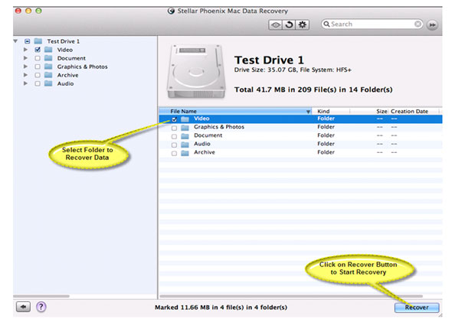Select the Audio row name in file list

point(201,144)
